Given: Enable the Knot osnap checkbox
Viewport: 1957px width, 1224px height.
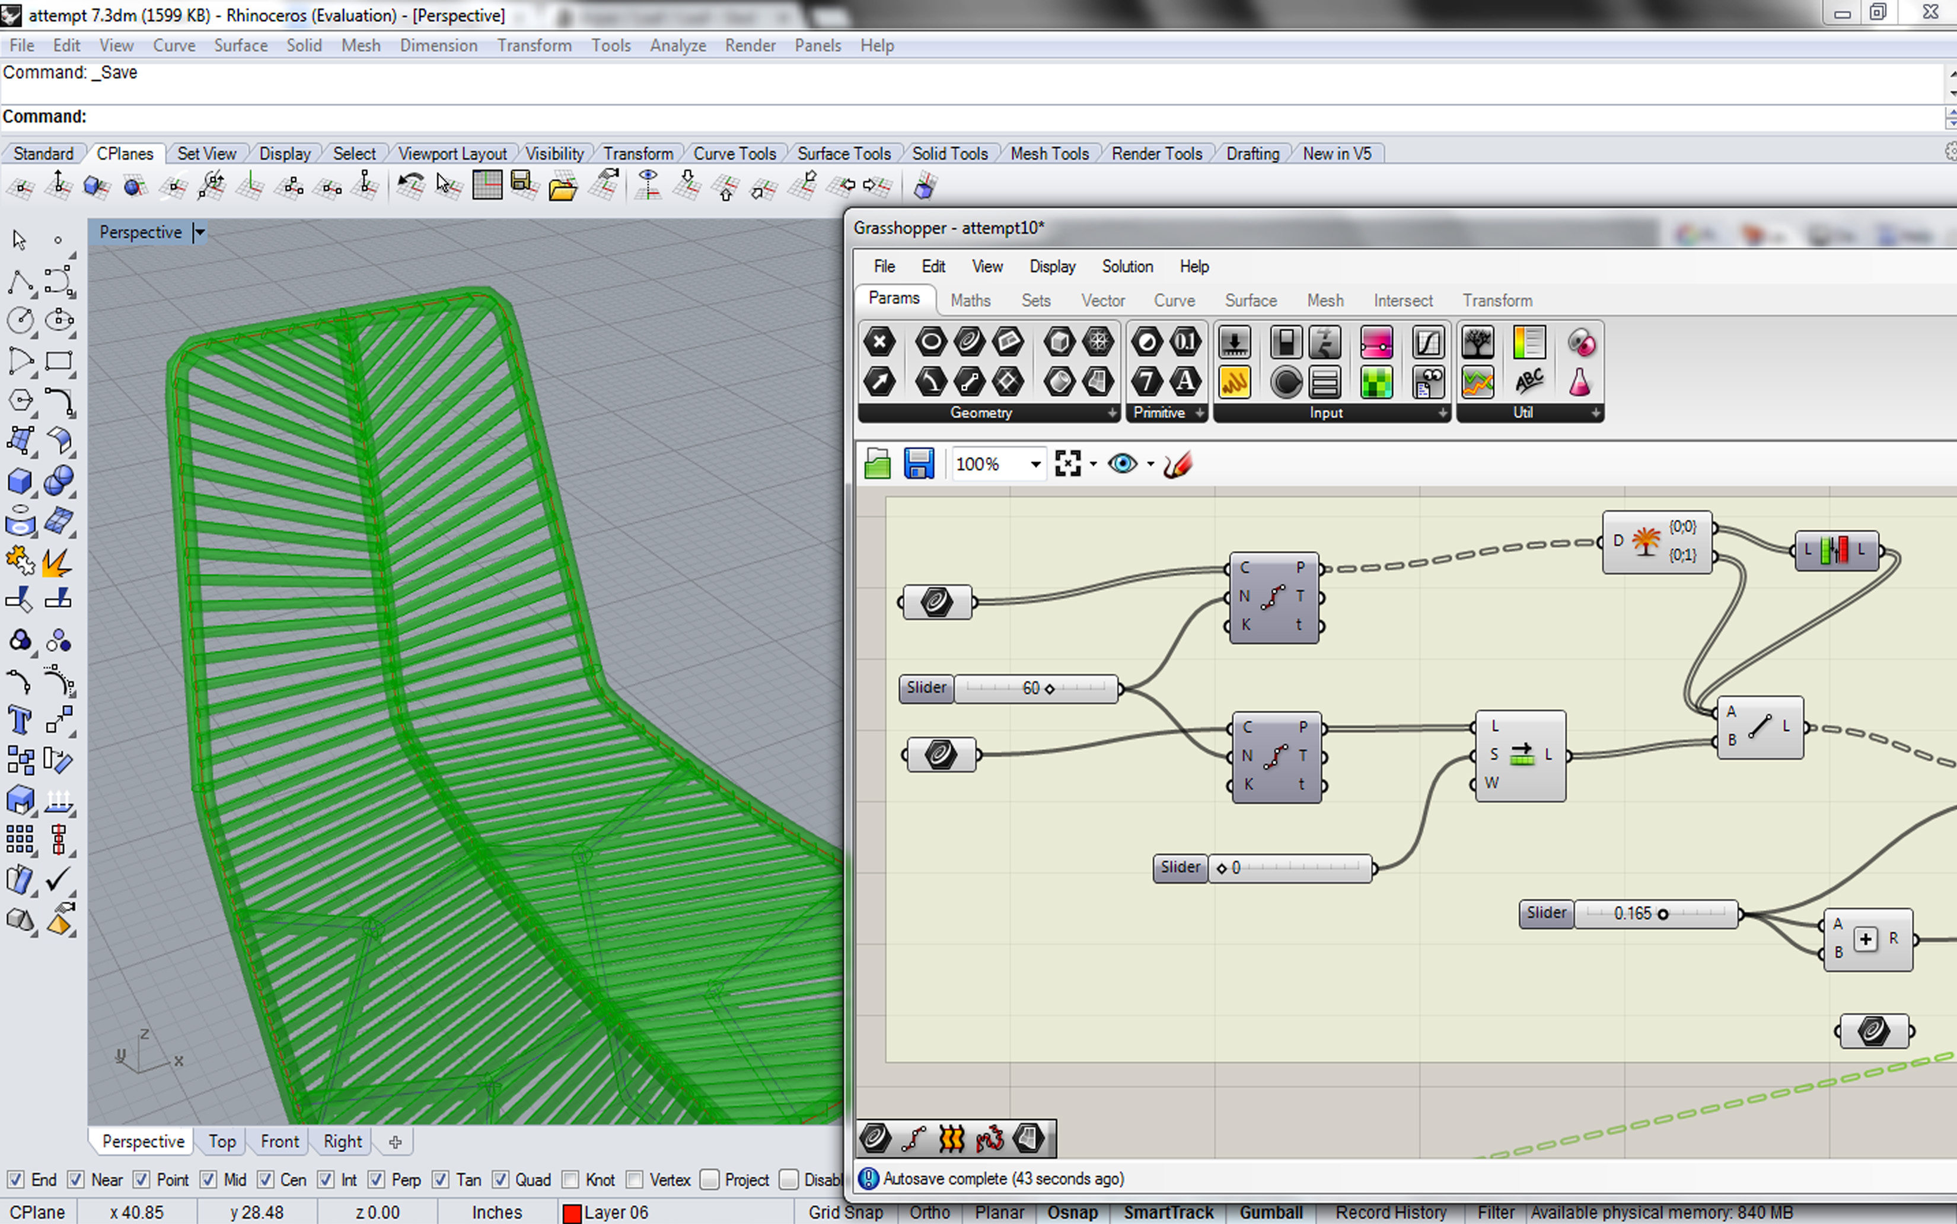Looking at the screenshot, I should (x=570, y=1180).
